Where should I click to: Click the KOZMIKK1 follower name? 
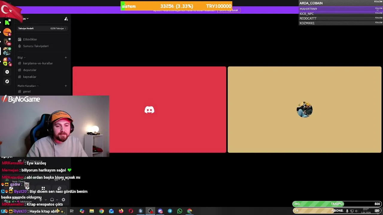click(307, 23)
